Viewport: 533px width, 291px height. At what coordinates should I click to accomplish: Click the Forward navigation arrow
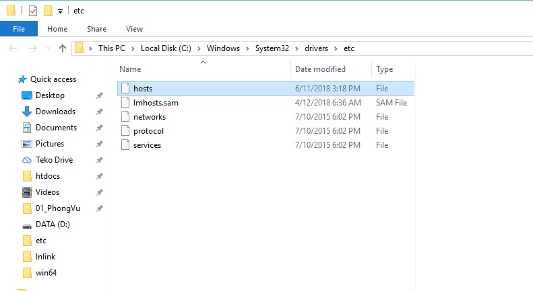[32, 48]
